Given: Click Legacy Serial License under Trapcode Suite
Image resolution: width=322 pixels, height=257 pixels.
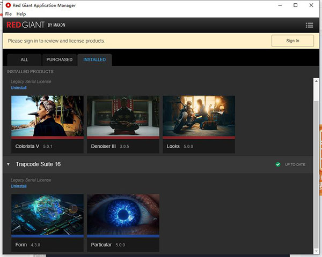Looking at the screenshot, I should [31, 180].
